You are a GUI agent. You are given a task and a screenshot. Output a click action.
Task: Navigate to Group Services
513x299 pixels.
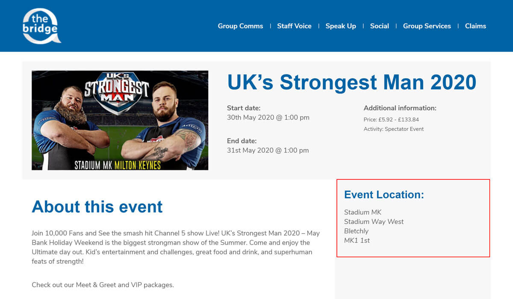(x=427, y=26)
